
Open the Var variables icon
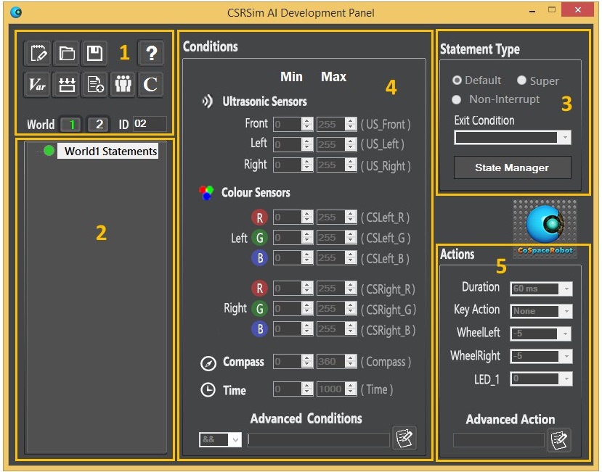point(37,85)
